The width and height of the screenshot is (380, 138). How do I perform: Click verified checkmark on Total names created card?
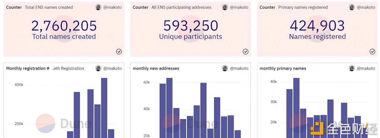(119, 52)
